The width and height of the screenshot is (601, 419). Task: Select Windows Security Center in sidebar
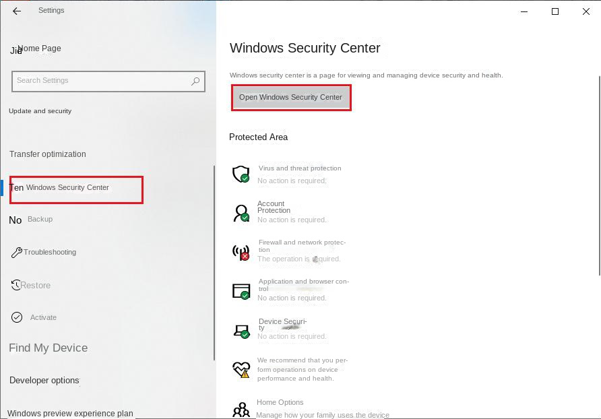[67, 188]
